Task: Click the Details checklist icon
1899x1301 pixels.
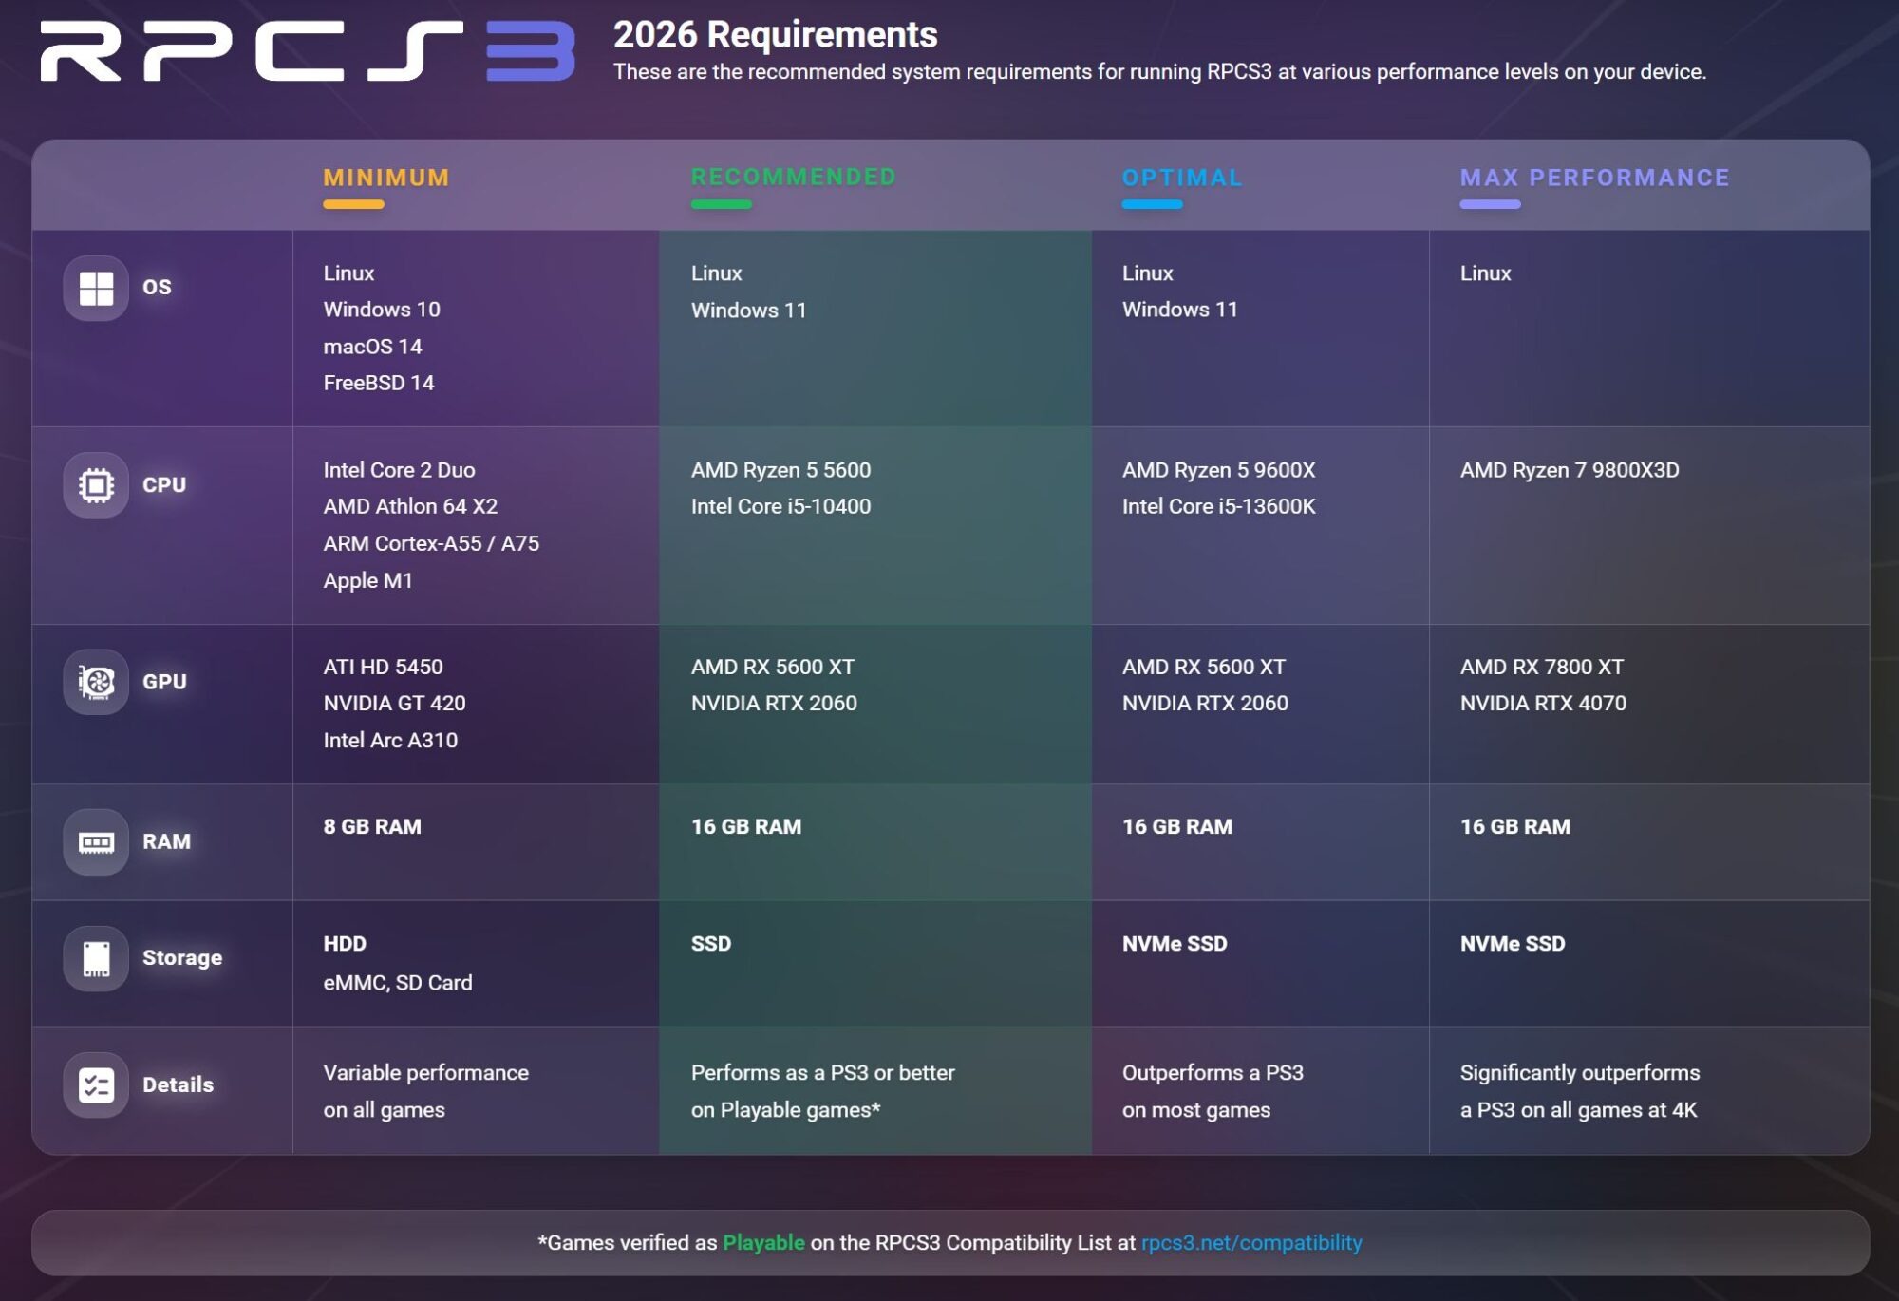Action: [x=96, y=1085]
